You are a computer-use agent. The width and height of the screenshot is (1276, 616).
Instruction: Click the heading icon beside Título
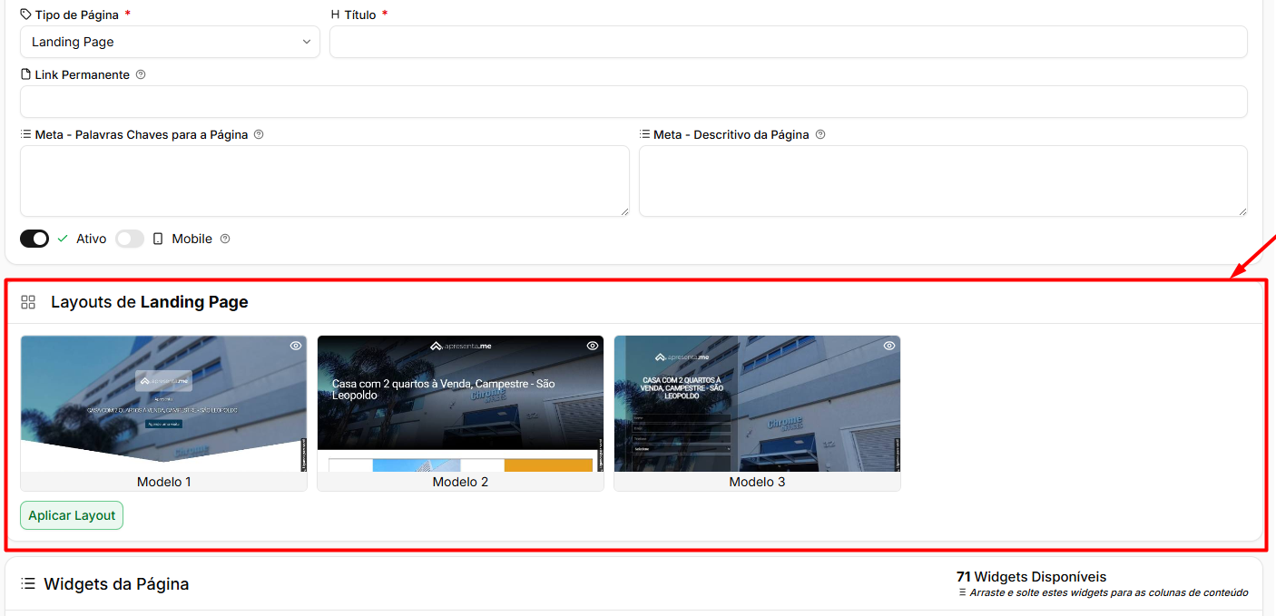pyautogui.click(x=336, y=15)
